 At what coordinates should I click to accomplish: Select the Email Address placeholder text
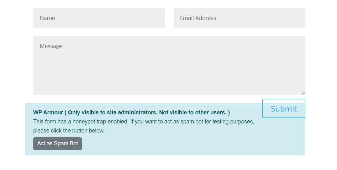[198, 18]
